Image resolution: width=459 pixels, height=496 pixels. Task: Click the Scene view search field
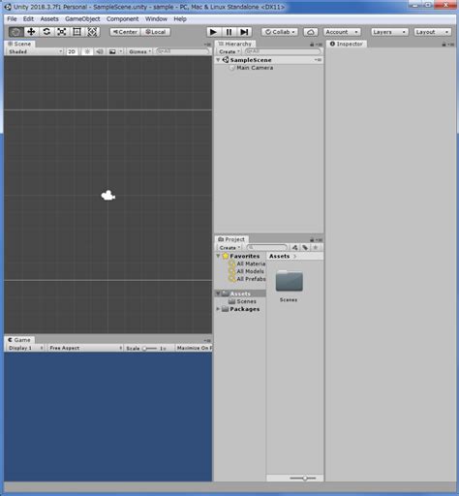tap(183, 51)
